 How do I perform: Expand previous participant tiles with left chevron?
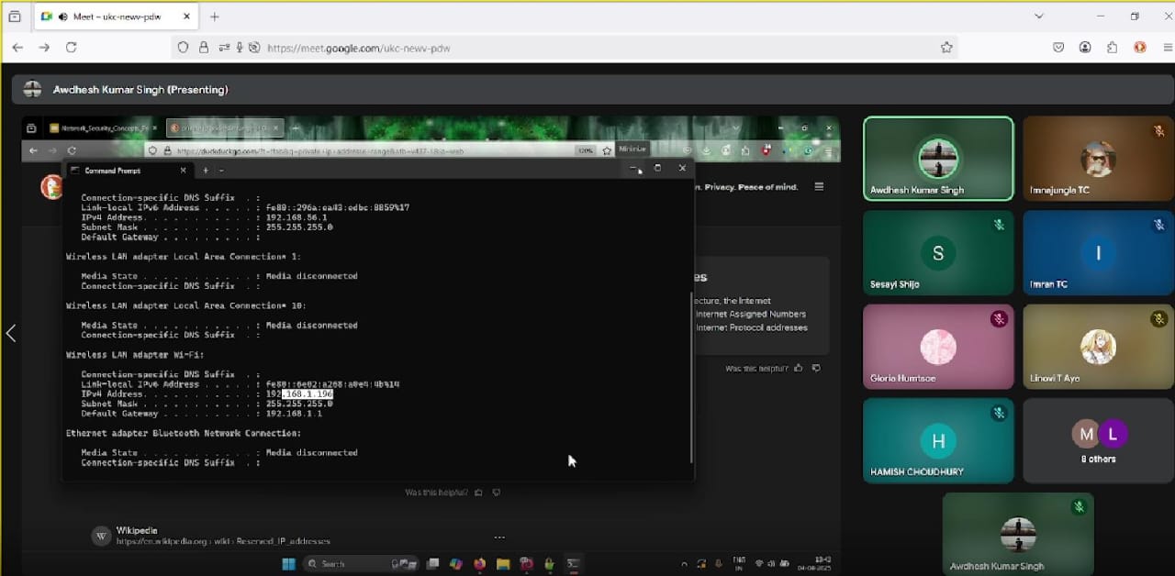pyautogui.click(x=11, y=333)
